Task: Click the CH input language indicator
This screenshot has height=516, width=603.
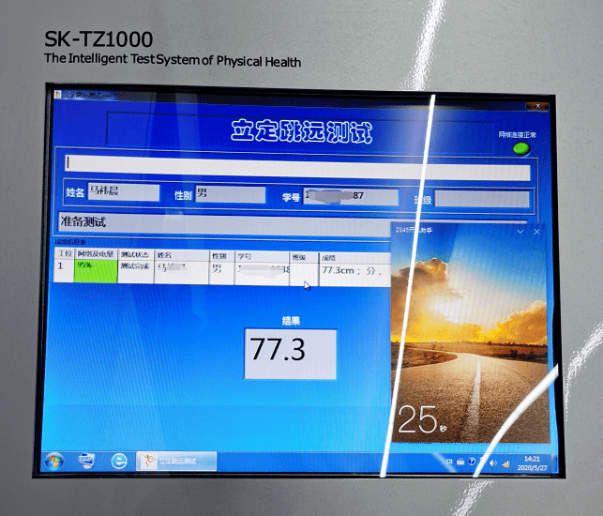Action: click(449, 462)
